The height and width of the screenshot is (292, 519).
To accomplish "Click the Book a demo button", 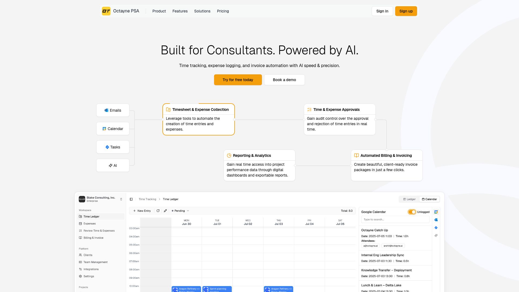I will tap(284, 80).
